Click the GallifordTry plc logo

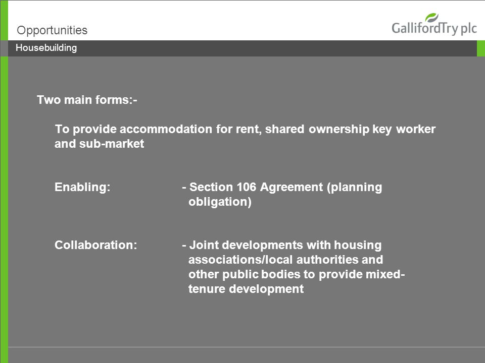(434, 24)
